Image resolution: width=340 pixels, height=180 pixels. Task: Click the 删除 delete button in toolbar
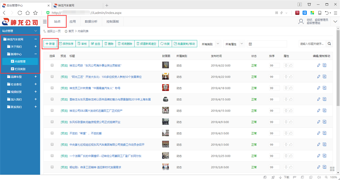coord(109,44)
